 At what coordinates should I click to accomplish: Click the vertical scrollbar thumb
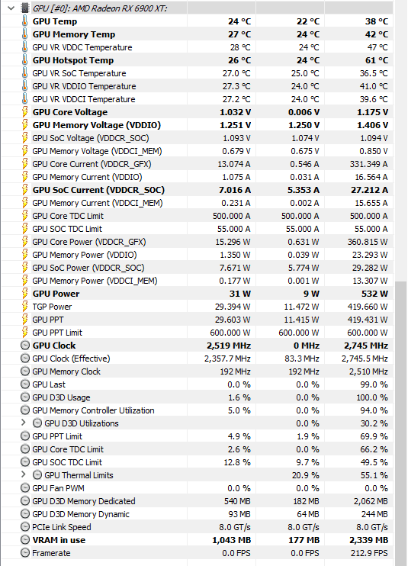point(400,423)
